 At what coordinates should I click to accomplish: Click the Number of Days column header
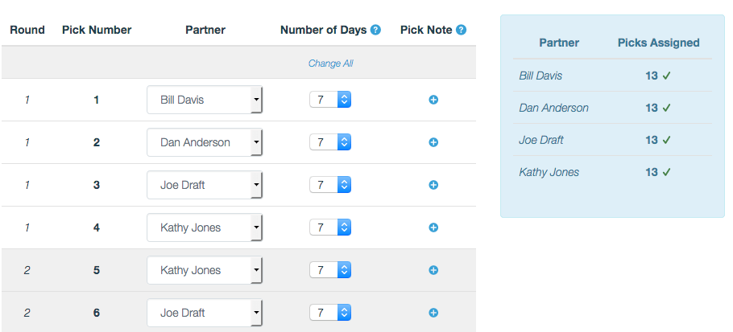click(324, 30)
